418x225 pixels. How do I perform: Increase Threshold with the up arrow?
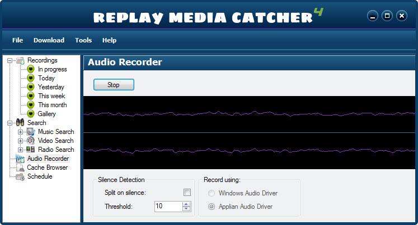coord(186,204)
